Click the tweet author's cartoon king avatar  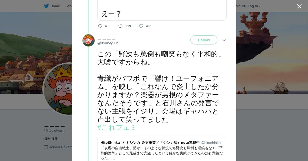(x=89, y=40)
